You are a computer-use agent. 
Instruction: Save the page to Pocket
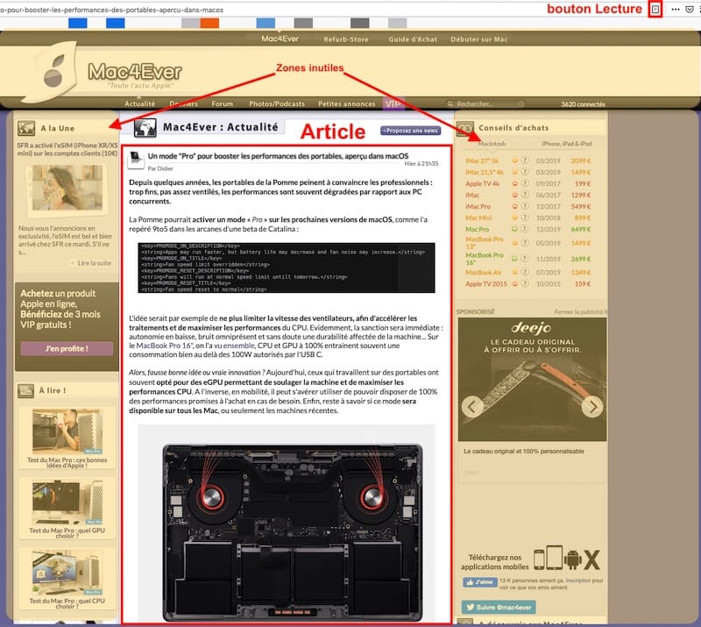point(690,10)
